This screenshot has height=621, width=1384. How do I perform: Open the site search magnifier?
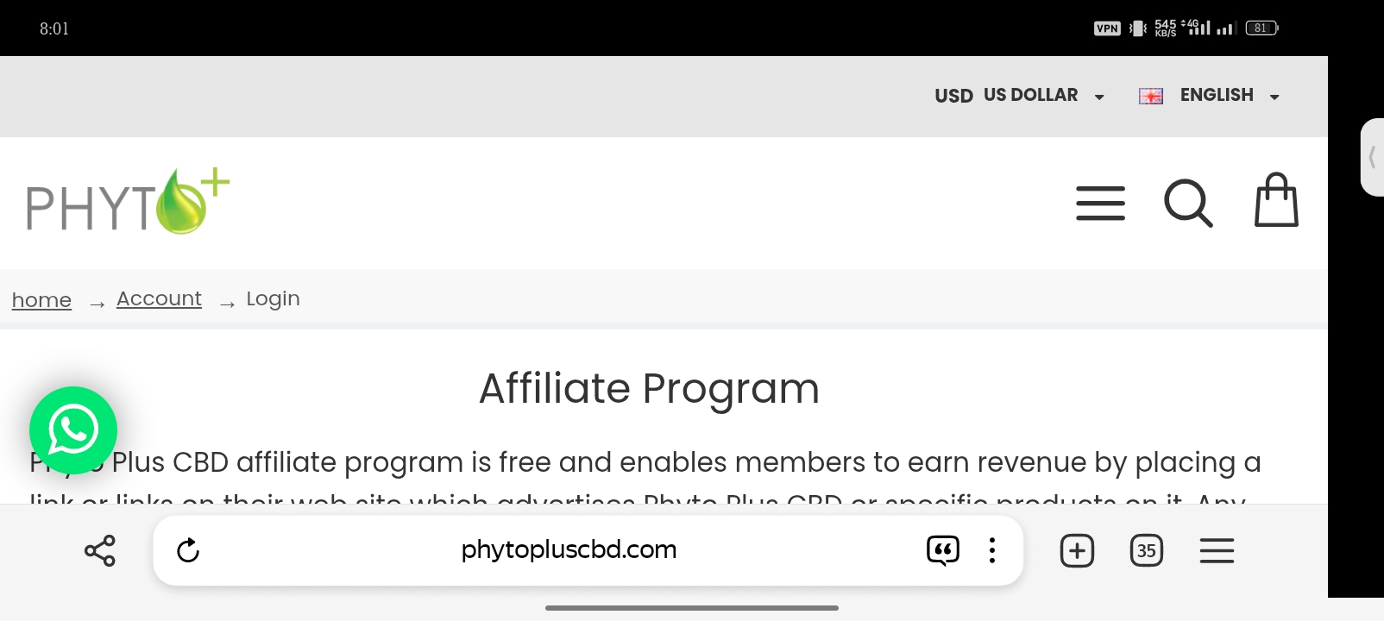point(1188,204)
